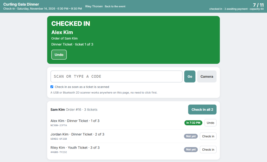Undo Alex Kim's check-in in ticket list
Image resolution: width=267 pixels, height=162 pixels.
[210, 123]
